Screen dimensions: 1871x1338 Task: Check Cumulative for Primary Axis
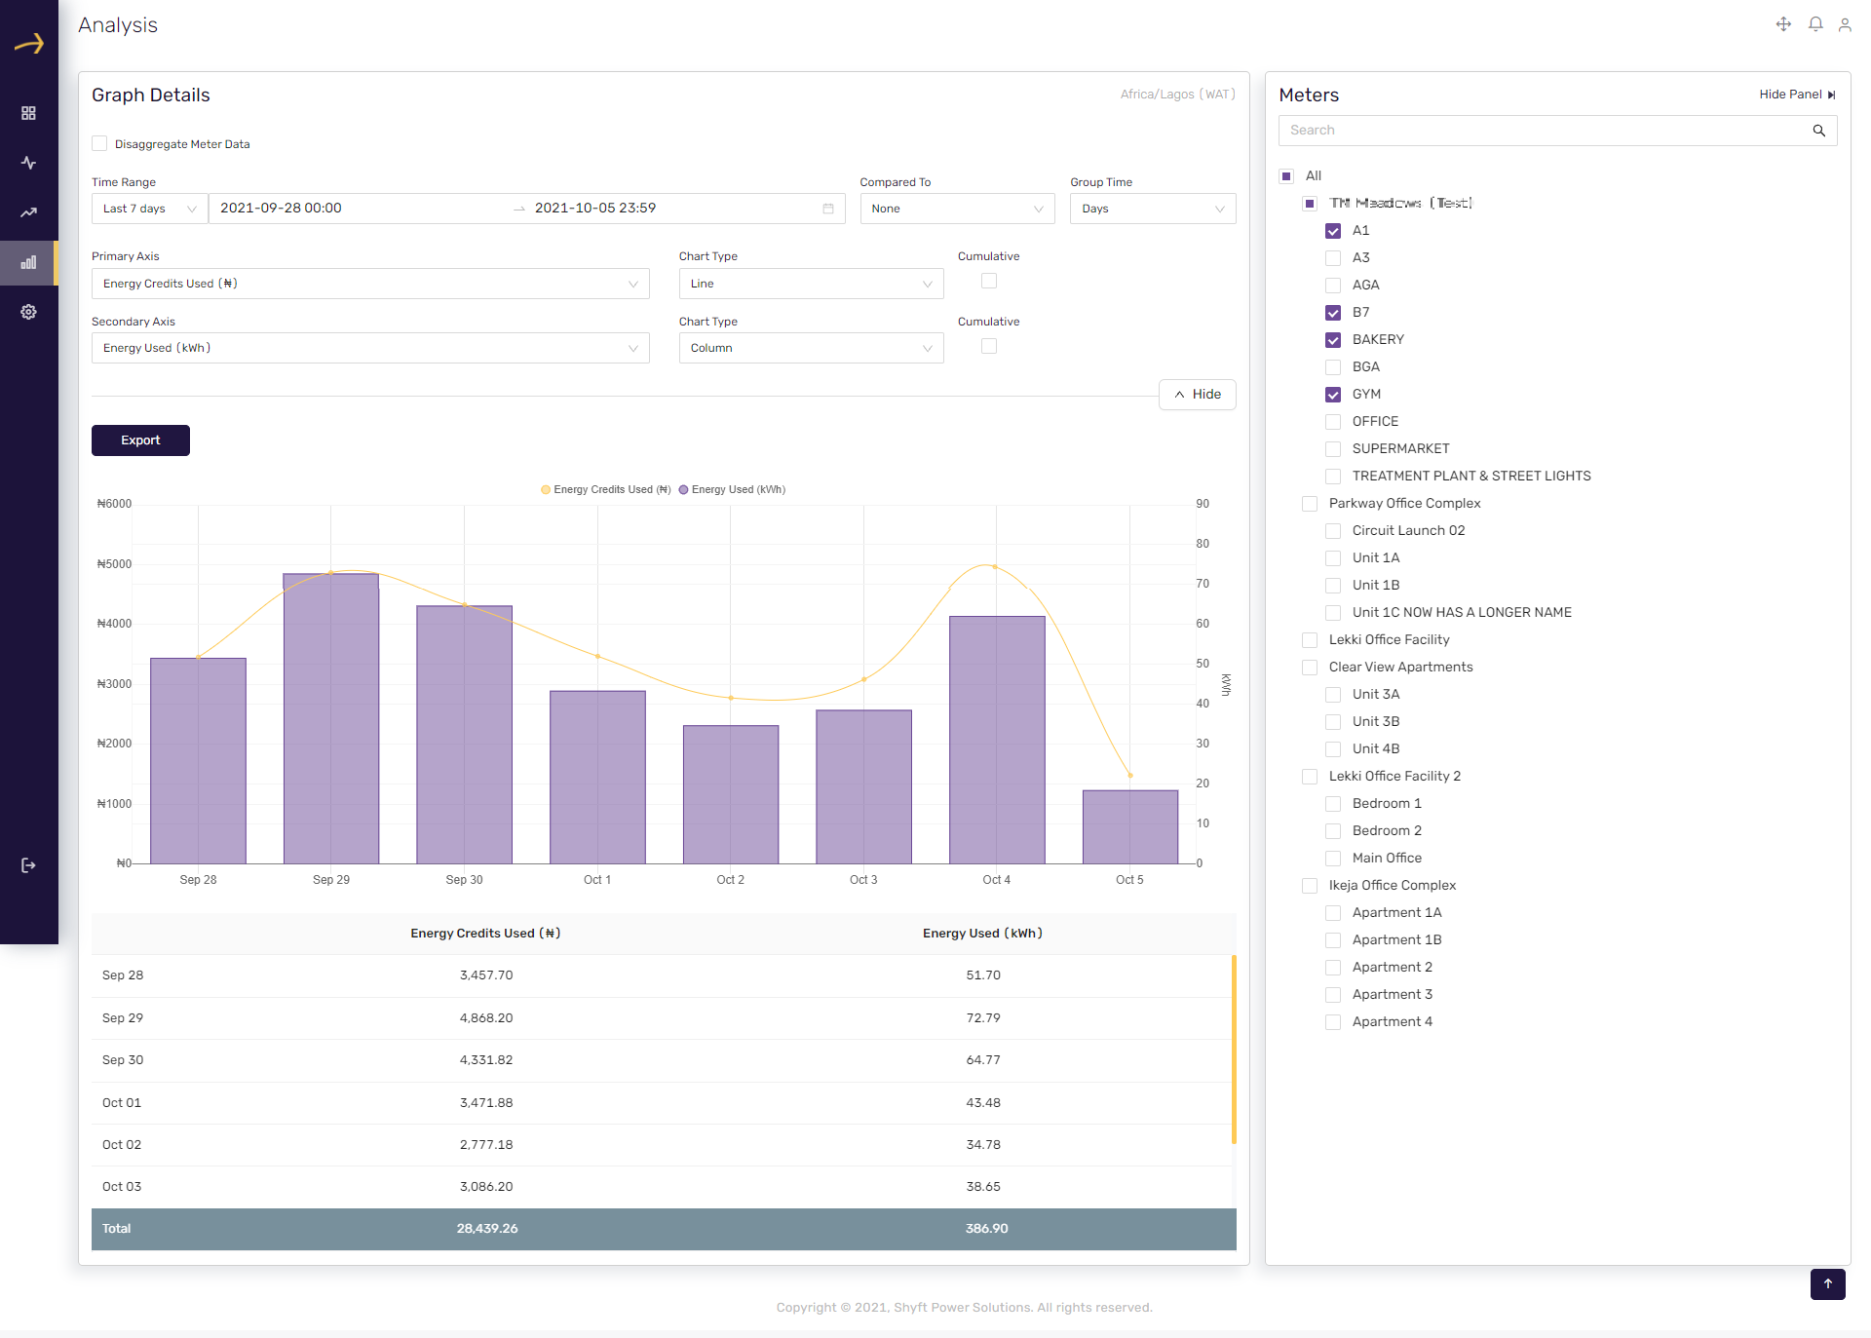[989, 282]
